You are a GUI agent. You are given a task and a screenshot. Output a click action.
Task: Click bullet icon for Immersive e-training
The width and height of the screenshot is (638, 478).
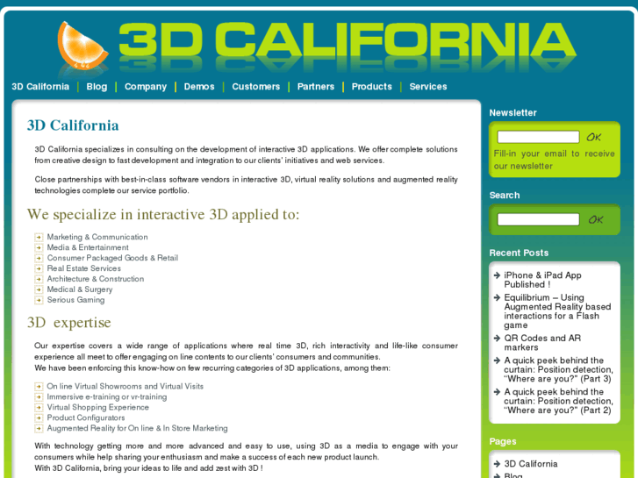click(x=39, y=397)
